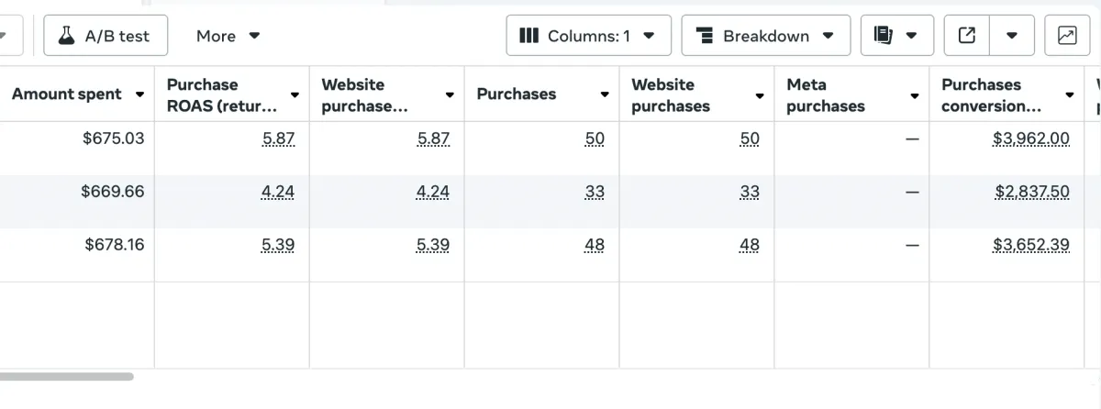Click the A/B test flask icon
This screenshot has height=409, width=1101.
click(66, 36)
